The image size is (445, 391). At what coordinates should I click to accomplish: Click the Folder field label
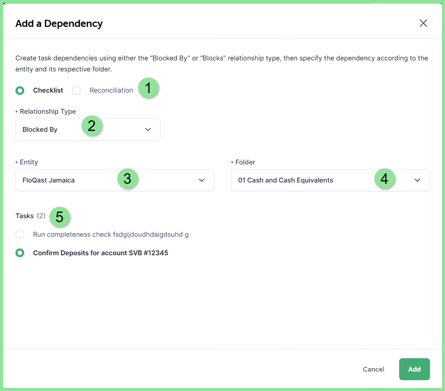245,162
